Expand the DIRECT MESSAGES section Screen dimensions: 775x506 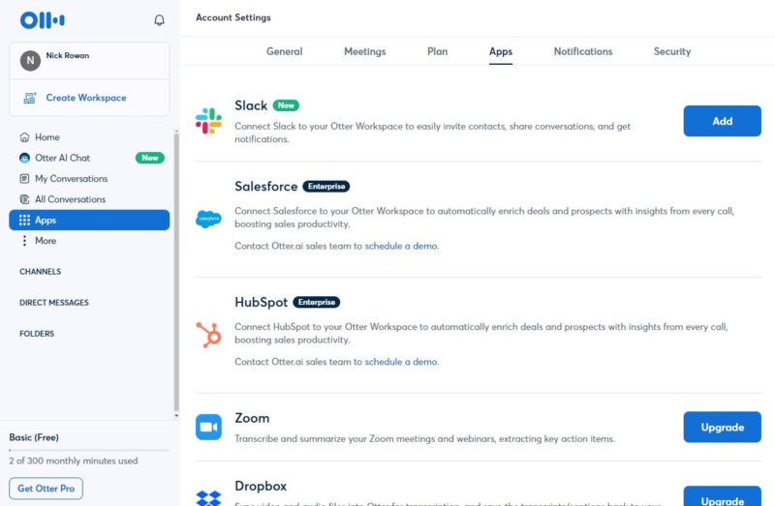(54, 303)
